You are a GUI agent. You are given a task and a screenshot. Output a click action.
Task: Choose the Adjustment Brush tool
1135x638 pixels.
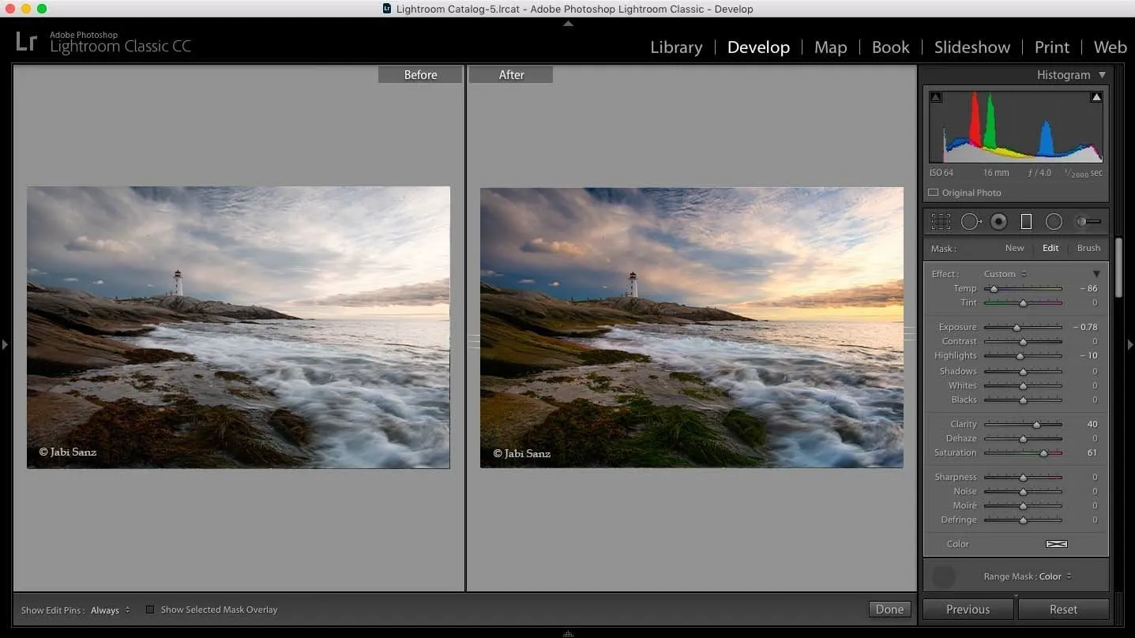[1088, 222]
